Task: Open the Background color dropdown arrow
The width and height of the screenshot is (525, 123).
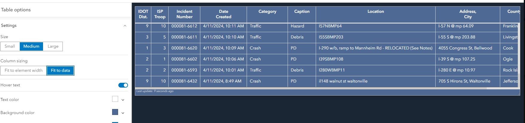Action: [123, 113]
